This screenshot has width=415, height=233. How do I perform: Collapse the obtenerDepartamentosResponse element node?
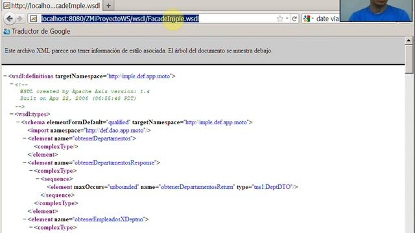click(25, 162)
